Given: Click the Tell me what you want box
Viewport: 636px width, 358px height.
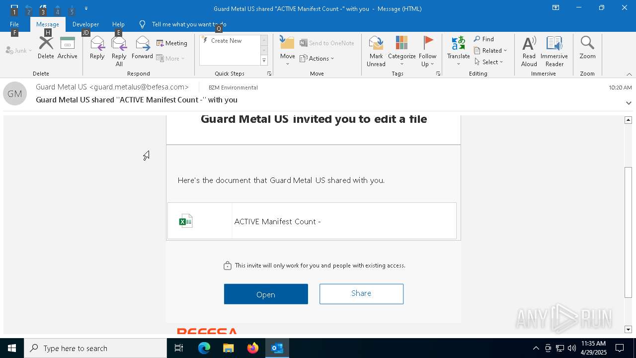Looking at the screenshot, I should (189, 24).
